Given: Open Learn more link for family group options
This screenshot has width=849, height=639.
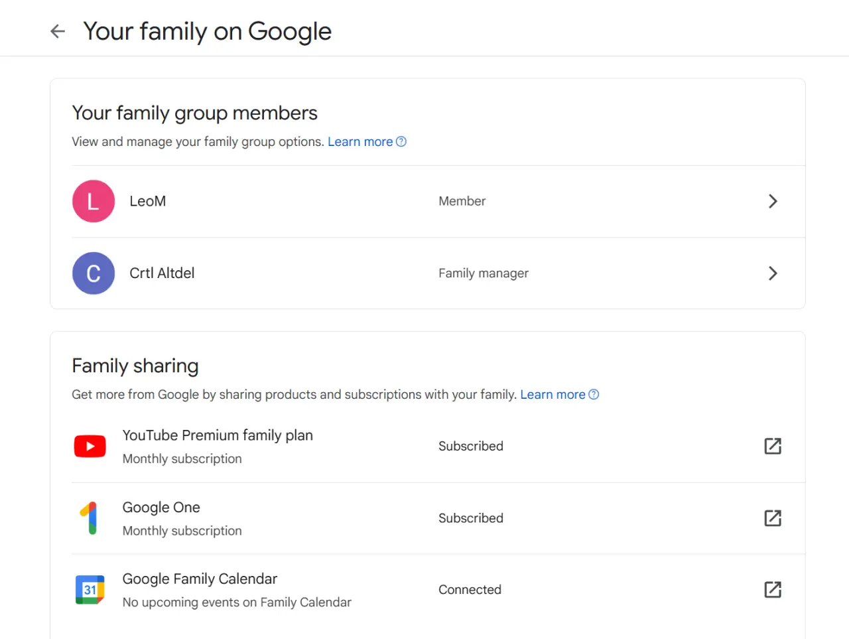Looking at the screenshot, I should (360, 142).
